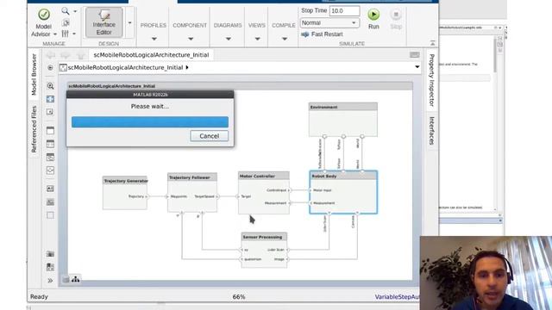This screenshot has height=310, width=552.
Task: Click the sliders settings icon in Manage
Action: click(x=66, y=34)
